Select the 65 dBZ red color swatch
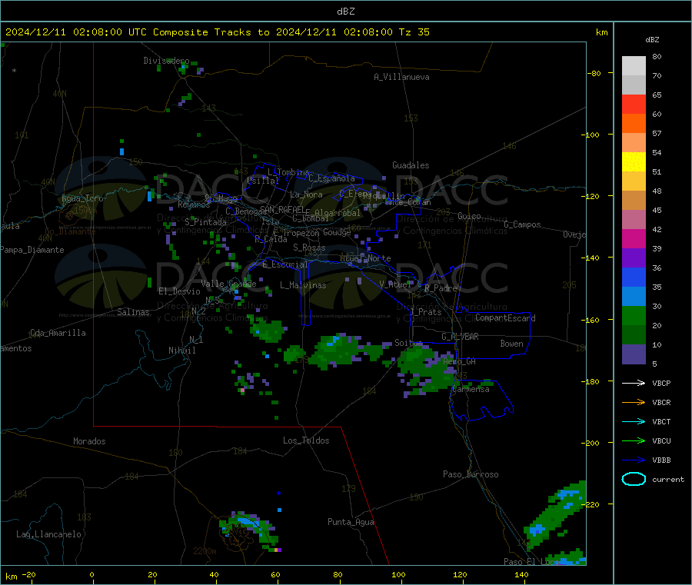 tap(634, 104)
